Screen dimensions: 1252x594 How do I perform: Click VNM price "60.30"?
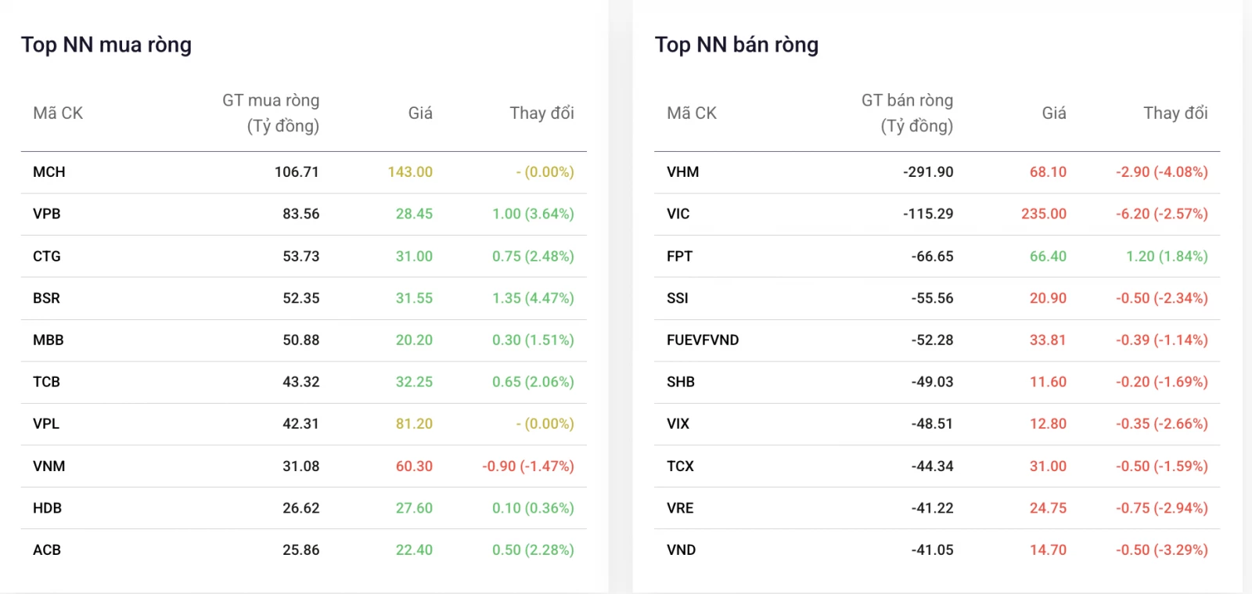click(414, 466)
